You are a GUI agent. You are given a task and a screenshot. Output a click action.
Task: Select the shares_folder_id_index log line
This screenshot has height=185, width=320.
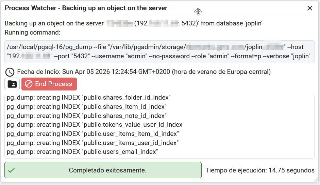pyautogui.click(x=88, y=98)
